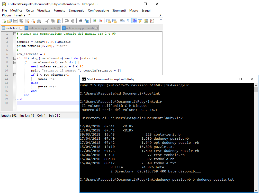Zoom in with the magnifier plus icon
This screenshot has height=195, width=261.
tap(95, 21)
